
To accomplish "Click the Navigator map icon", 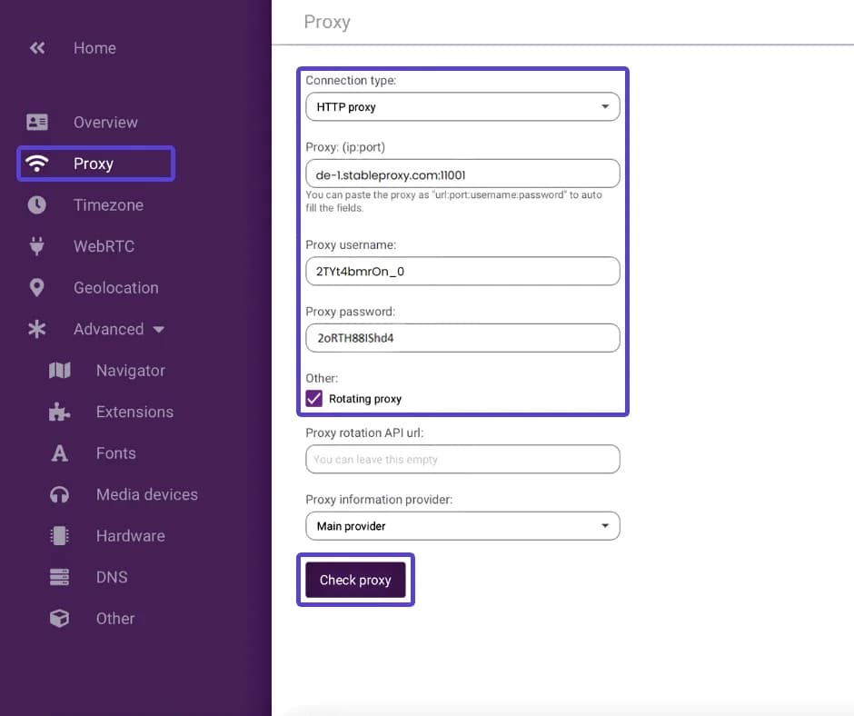I will pos(60,371).
